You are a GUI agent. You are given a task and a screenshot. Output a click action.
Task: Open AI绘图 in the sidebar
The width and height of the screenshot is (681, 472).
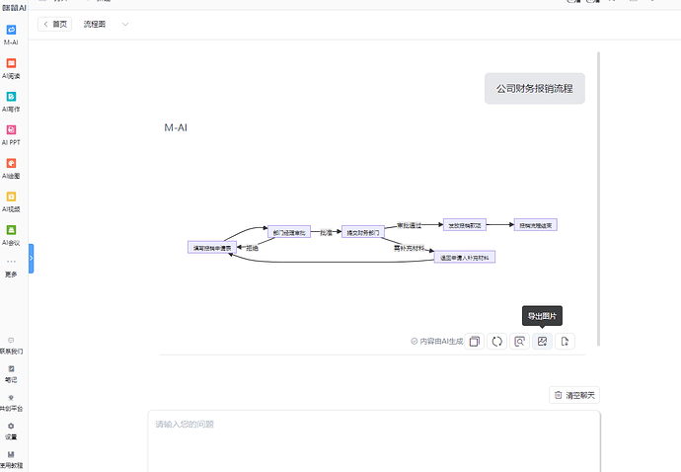pos(12,168)
